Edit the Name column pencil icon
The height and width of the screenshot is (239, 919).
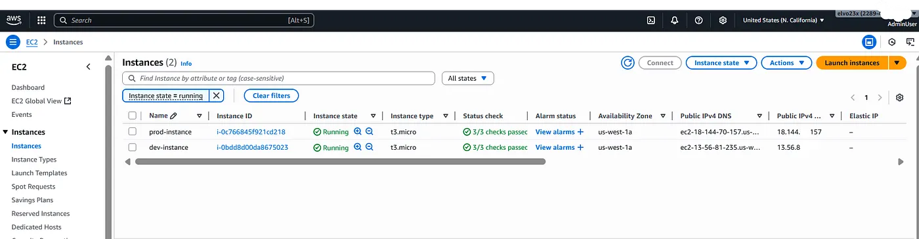pos(173,116)
